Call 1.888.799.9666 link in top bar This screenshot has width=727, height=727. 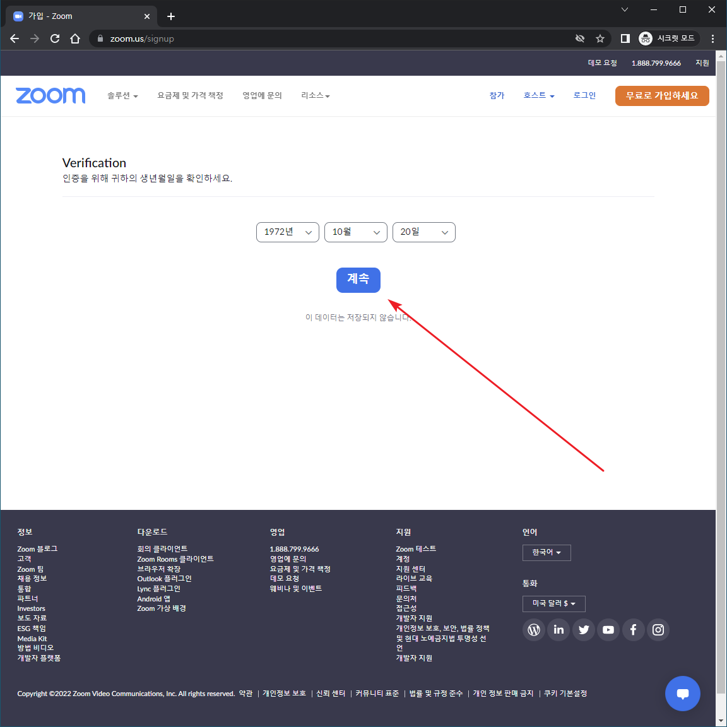pos(656,63)
